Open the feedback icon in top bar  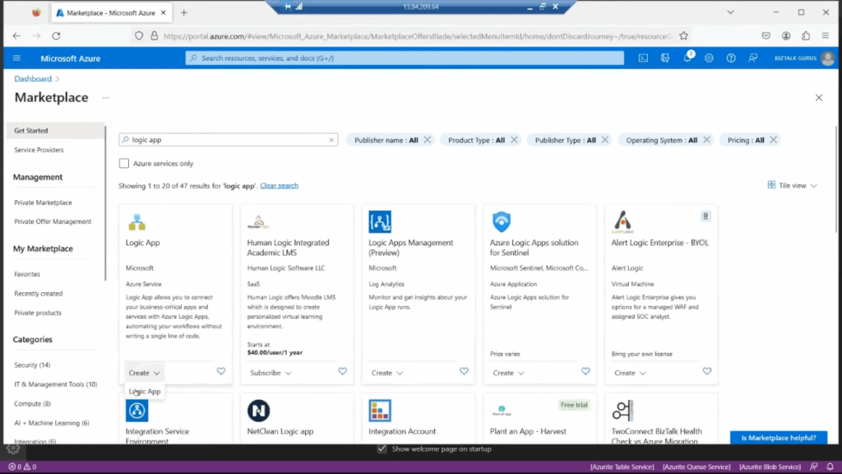pos(753,58)
